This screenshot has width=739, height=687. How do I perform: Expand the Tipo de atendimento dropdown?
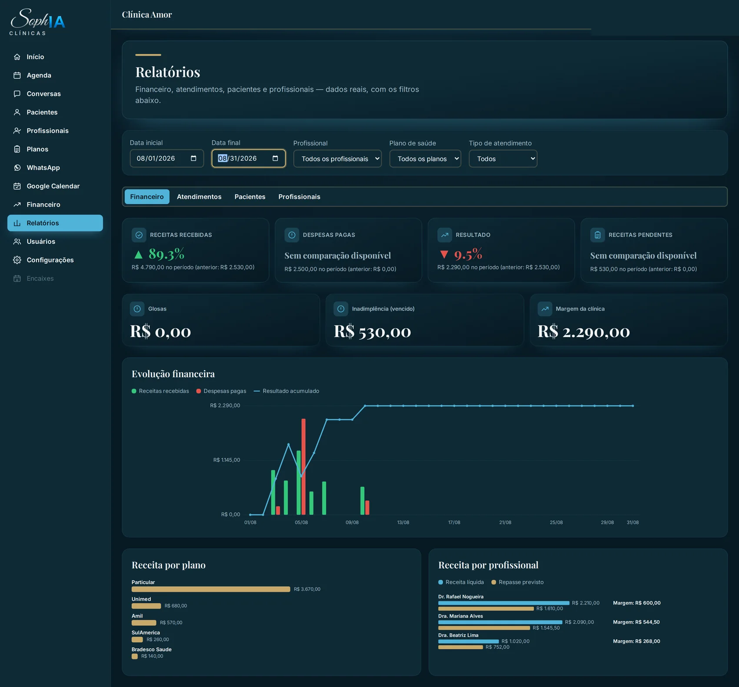(503, 159)
